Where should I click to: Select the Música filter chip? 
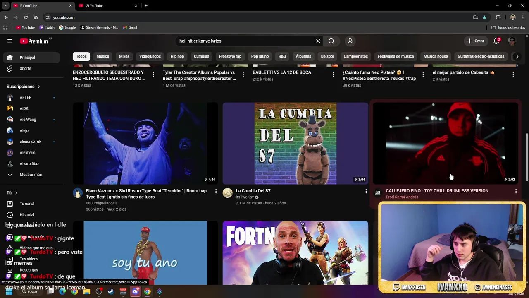click(103, 56)
